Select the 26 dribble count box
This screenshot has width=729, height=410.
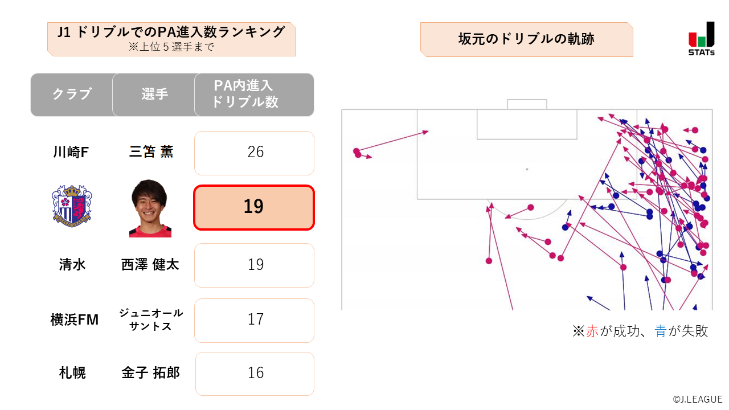254,153
